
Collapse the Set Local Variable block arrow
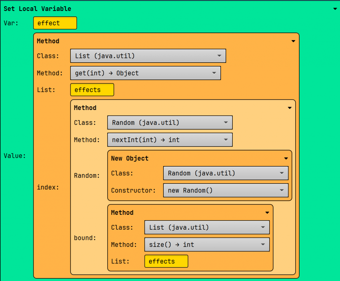(335, 9)
